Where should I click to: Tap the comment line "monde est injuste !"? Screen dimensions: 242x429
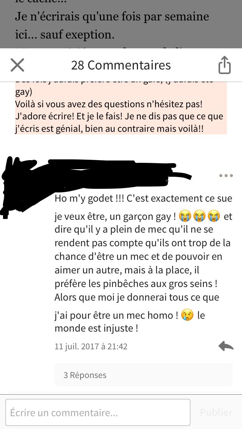click(96, 328)
